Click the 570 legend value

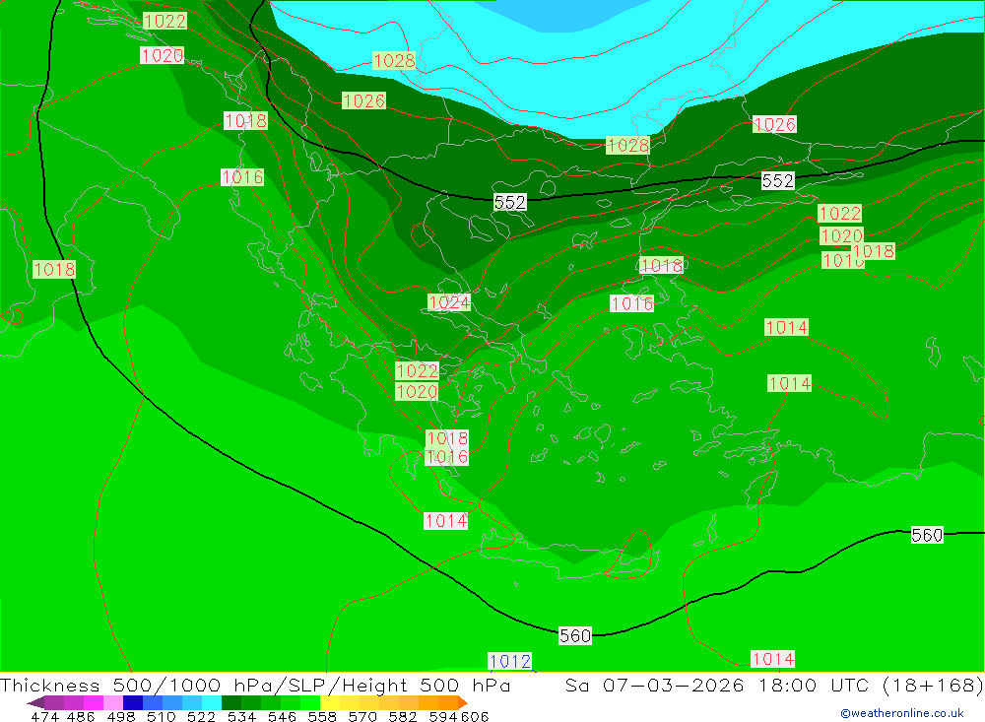click(x=361, y=716)
